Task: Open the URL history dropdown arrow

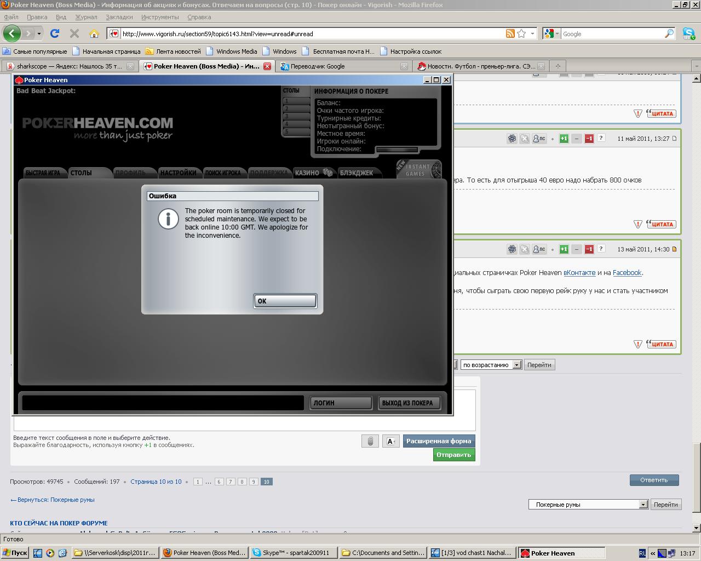Action: click(532, 33)
